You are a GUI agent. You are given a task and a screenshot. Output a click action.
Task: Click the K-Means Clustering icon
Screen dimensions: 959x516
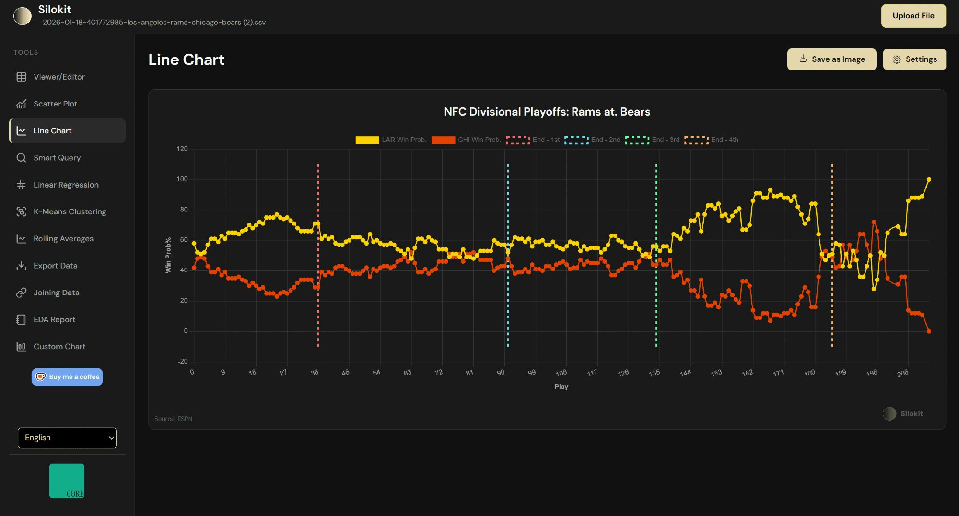[x=21, y=211]
